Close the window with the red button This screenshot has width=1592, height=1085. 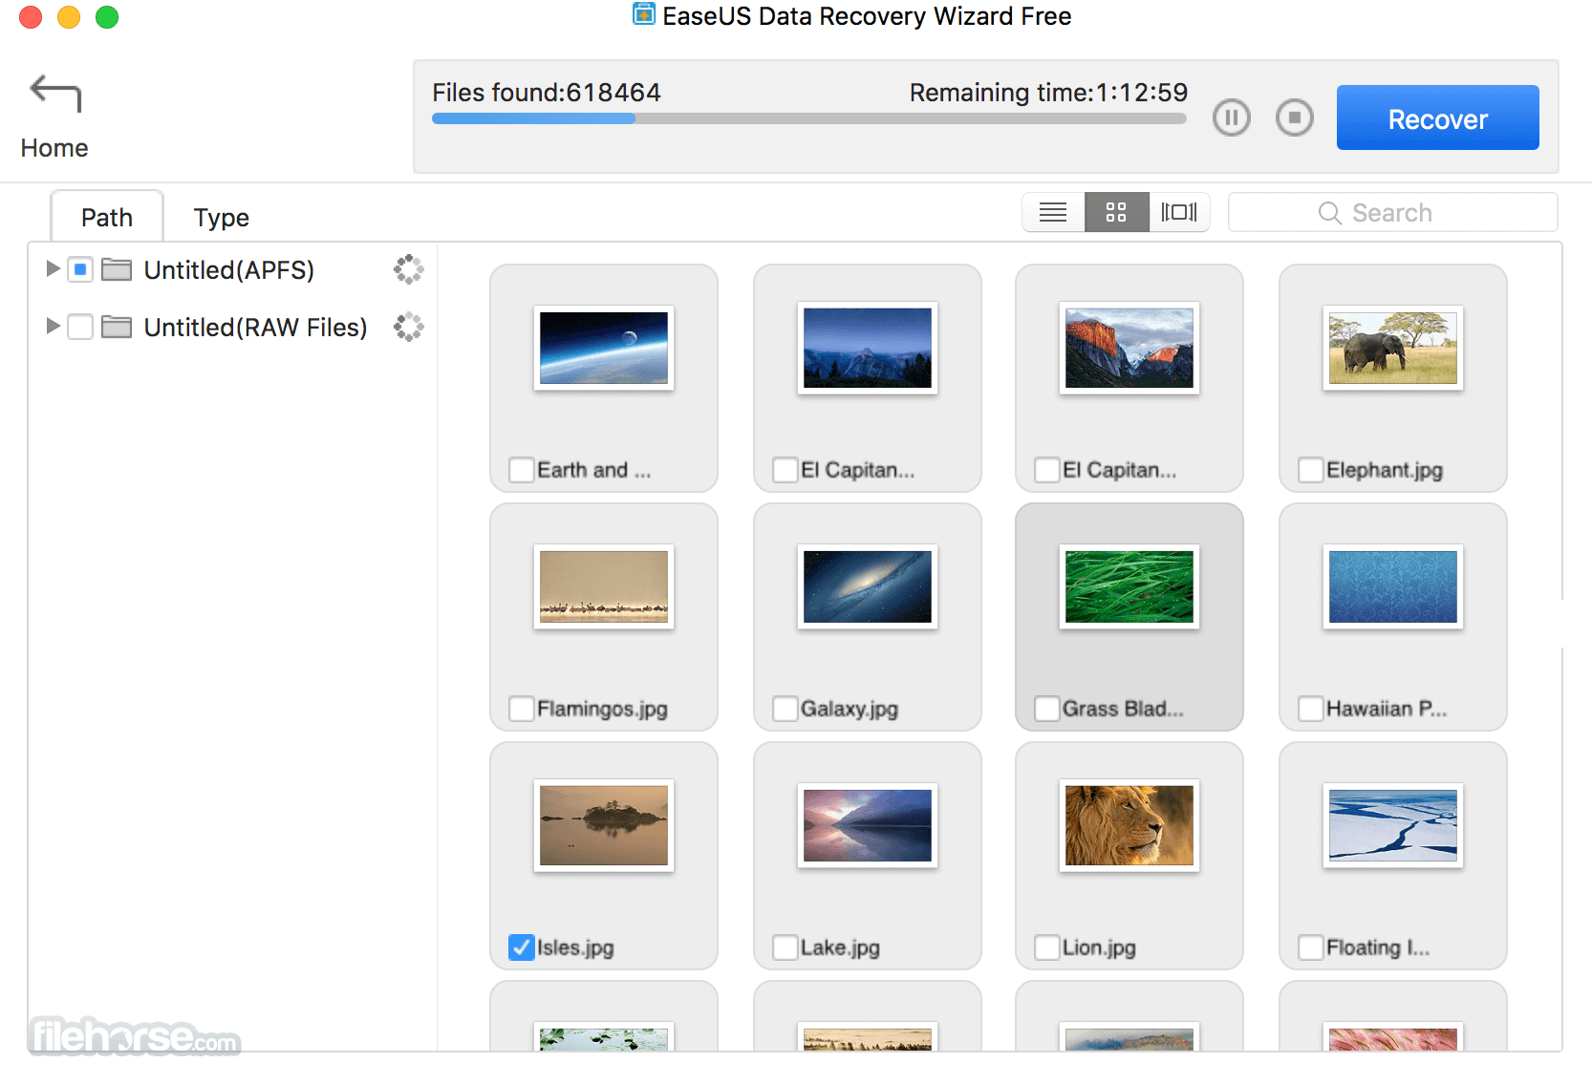point(31,16)
